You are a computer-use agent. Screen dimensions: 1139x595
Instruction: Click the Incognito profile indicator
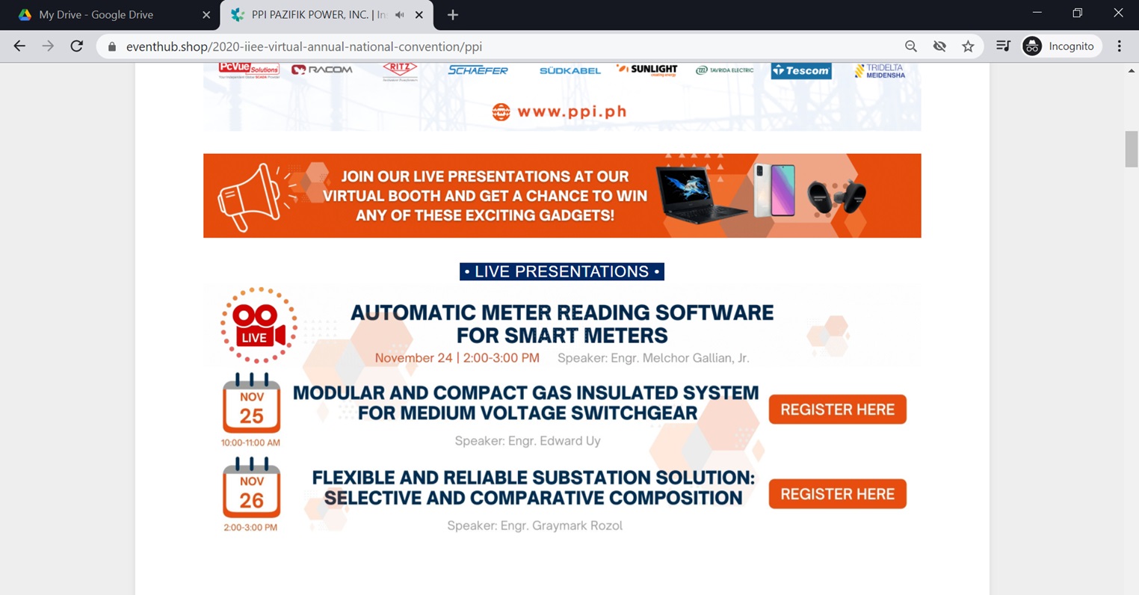coord(1061,46)
